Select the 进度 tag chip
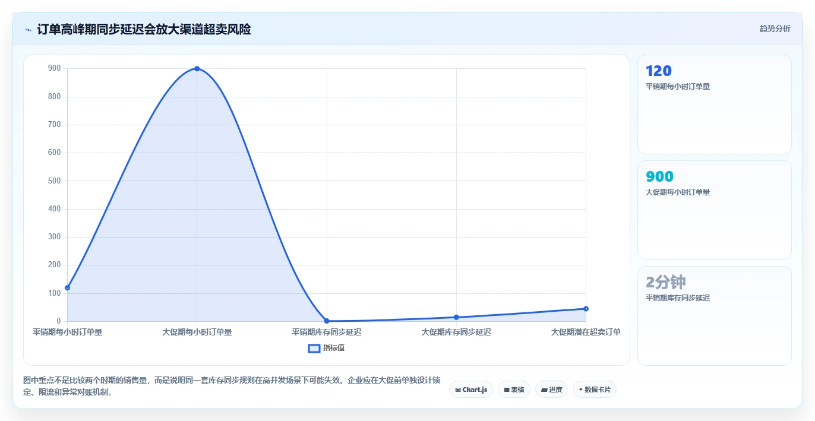The height and width of the screenshot is (421, 815). [551, 390]
